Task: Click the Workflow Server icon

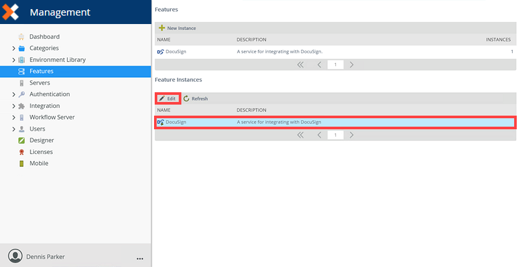Action: [x=21, y=118]
